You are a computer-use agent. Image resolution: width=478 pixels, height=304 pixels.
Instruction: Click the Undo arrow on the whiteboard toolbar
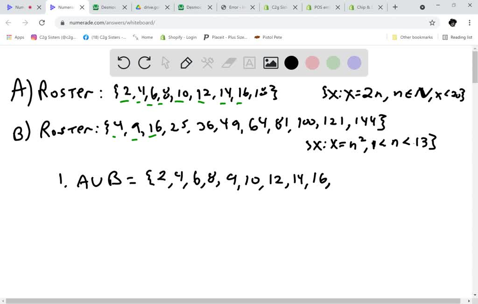(123, 62)
